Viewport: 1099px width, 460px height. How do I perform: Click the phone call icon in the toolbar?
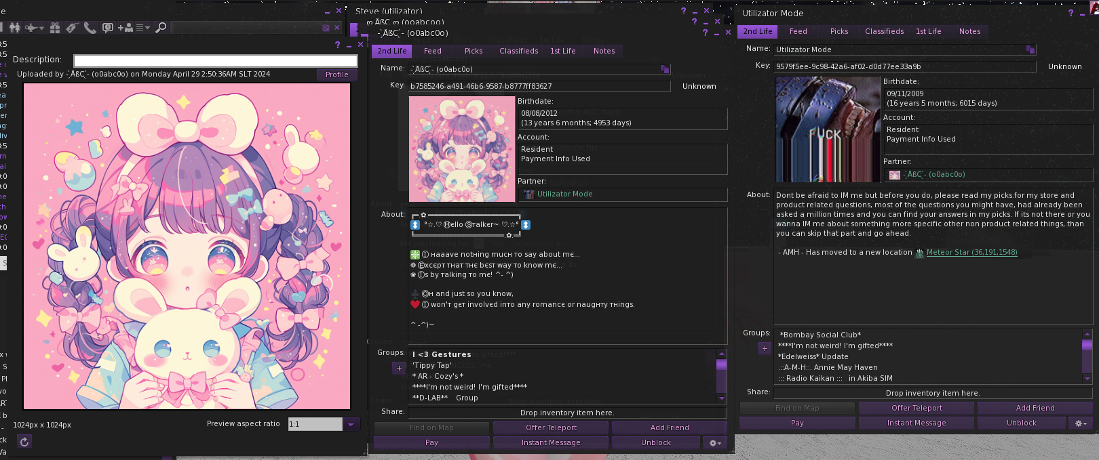(x=90, y=28)
